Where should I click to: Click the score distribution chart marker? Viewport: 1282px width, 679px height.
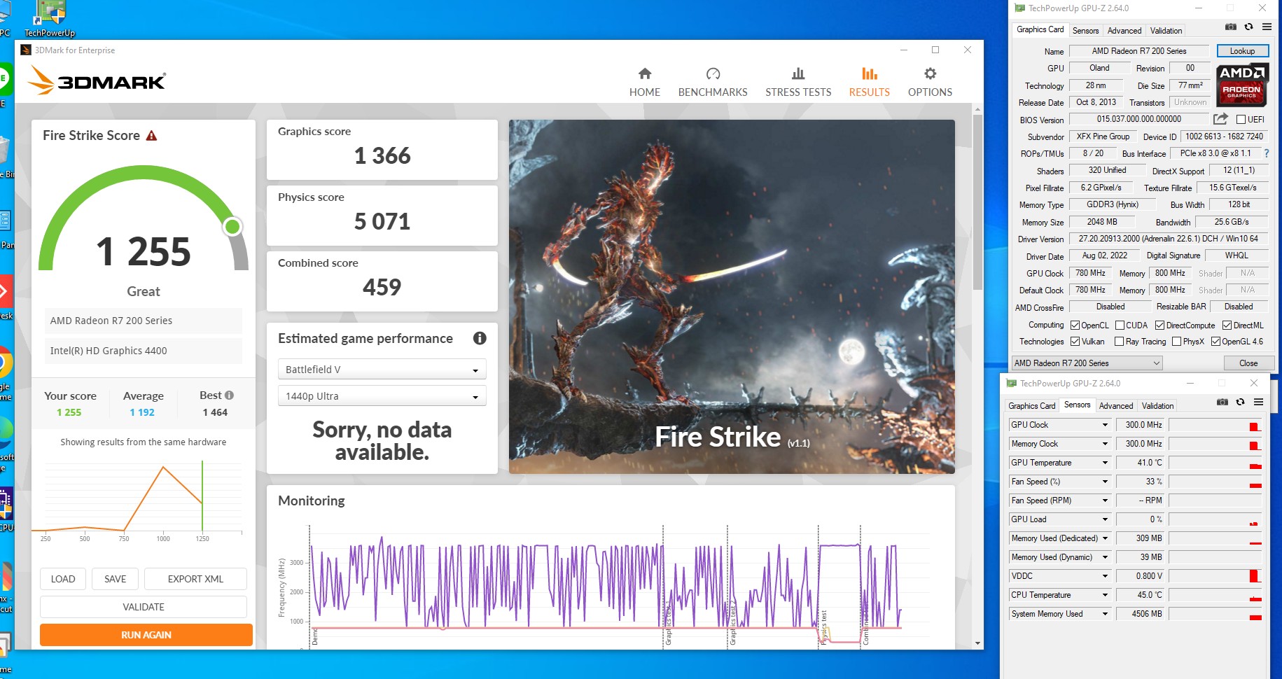pos(202,496)
